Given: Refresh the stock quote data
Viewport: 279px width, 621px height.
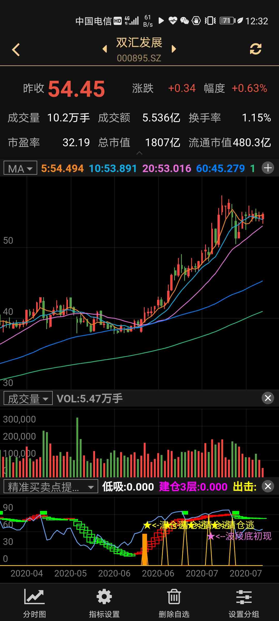Looking at the screenshot, I should pos(255,49).
